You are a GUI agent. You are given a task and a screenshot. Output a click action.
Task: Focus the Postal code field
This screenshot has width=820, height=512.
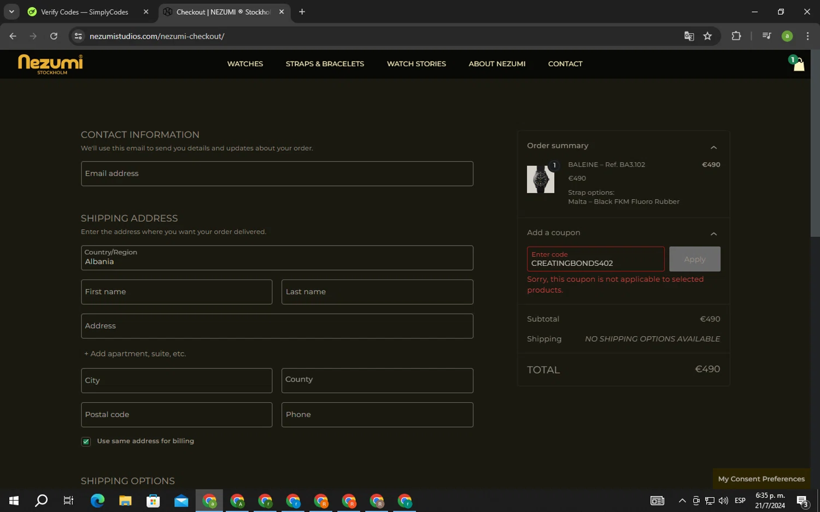(x=176, y=415)
